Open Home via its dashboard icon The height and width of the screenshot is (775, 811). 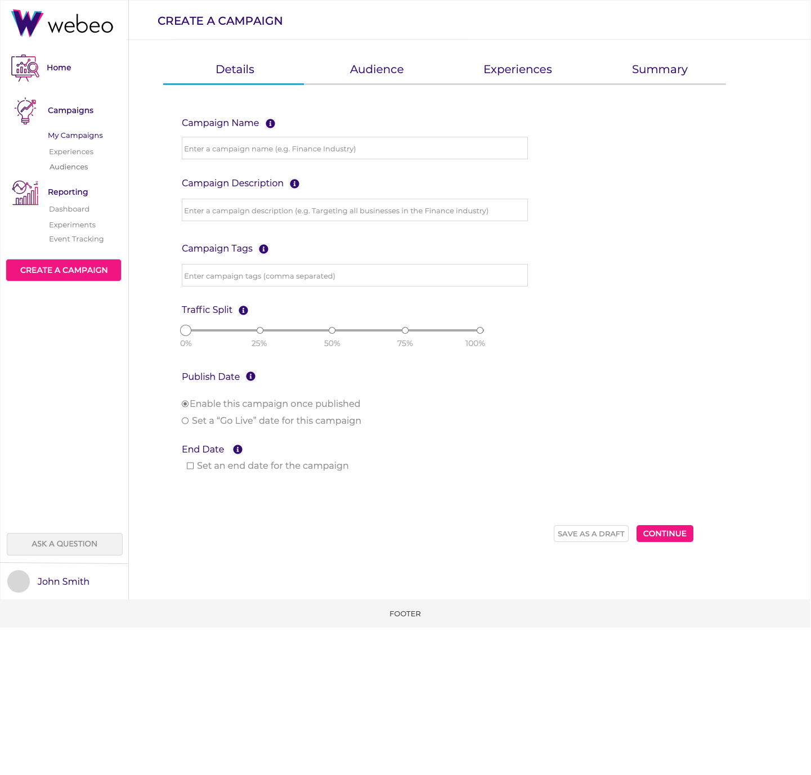click(25, 68)
